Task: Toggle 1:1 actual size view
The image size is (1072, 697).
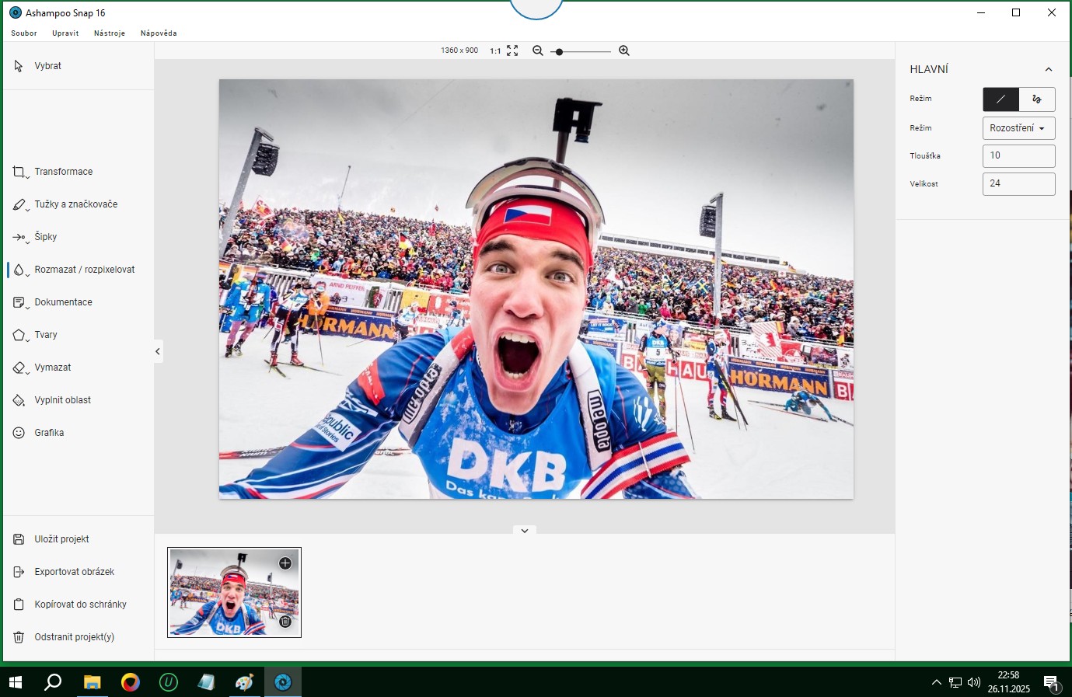Action: click(495, 51)
